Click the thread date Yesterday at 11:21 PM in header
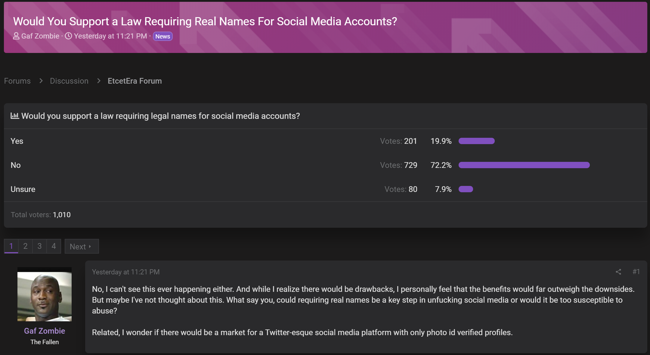650x355 pixels. point(110,36)
